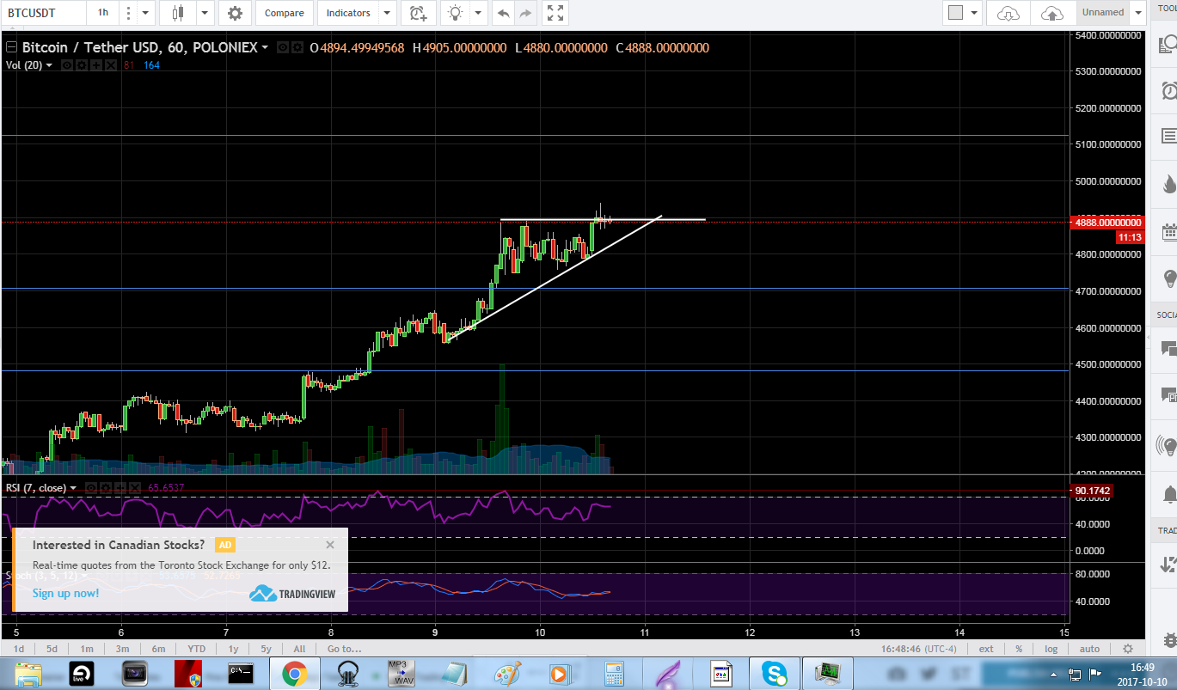Open the layout selector square dropdown
Screen dimensions: 1177x690
click(963, 13)
